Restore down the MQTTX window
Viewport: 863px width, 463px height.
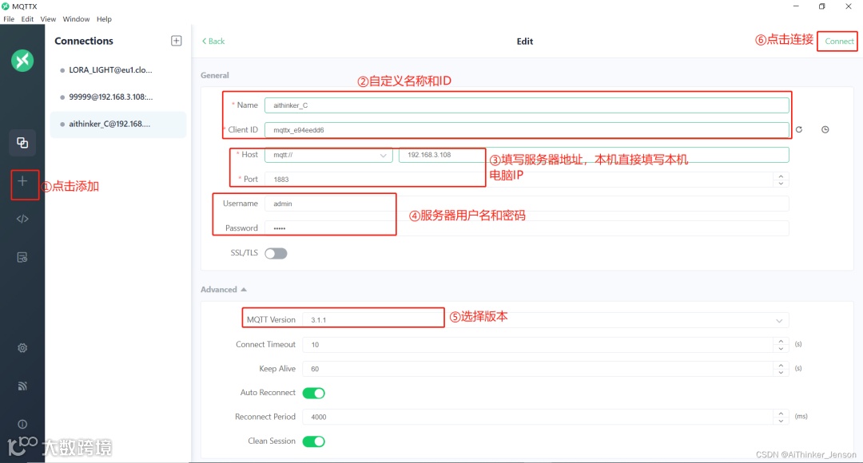pyautogui.click(x=821, y=6)
